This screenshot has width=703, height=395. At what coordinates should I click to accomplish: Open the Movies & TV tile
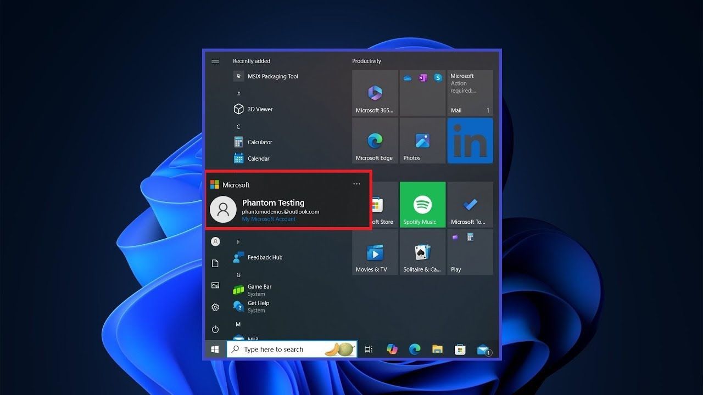tap(375, 252)
